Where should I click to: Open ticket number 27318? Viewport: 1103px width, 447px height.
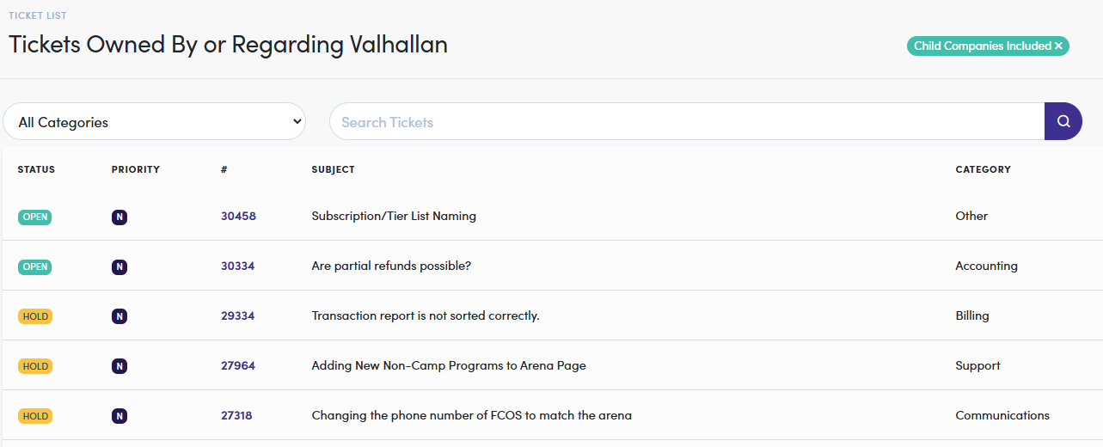[236, 416]
